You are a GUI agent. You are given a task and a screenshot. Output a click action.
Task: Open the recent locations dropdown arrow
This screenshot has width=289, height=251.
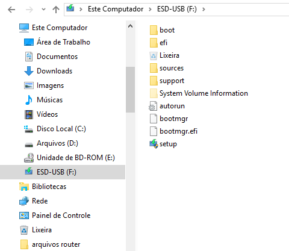(x=43, y=10)
